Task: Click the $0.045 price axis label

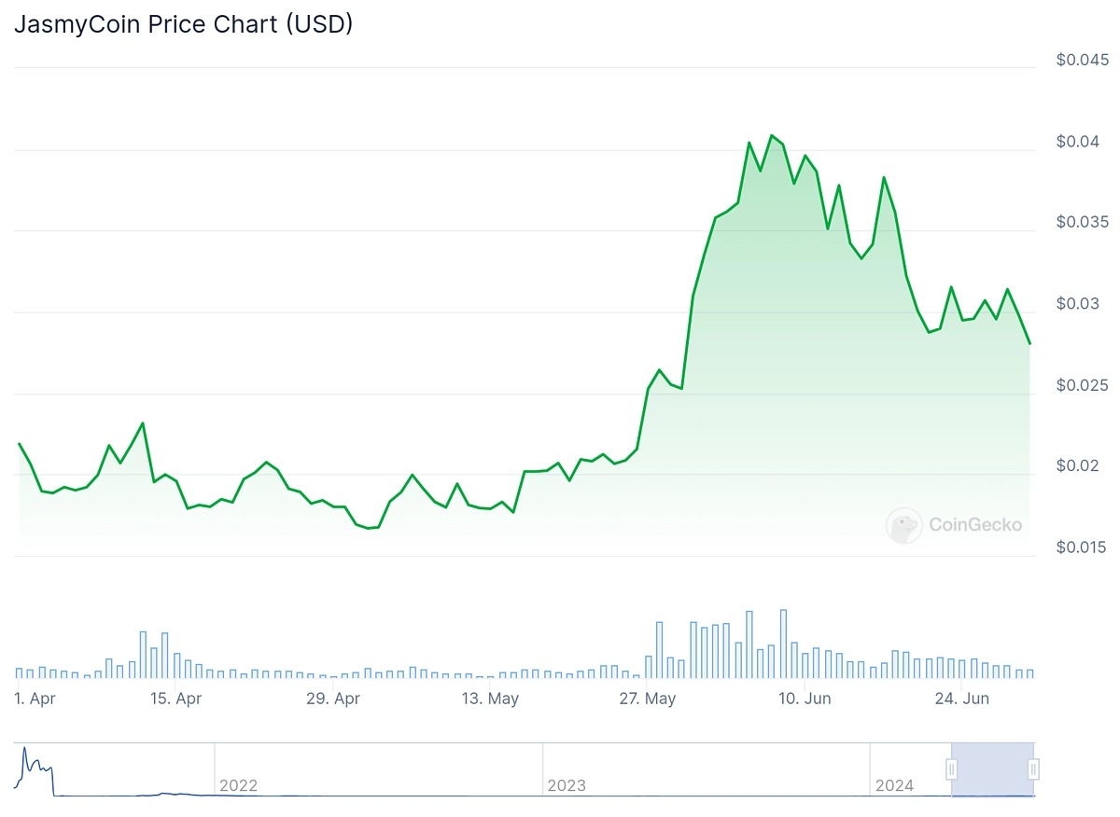Action: click(1081, 60)
